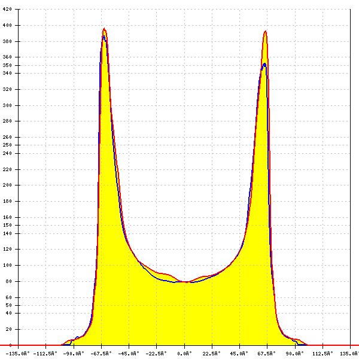359x359 pixels.
Task: Click the 120 y-axis label
Action: tap(7, 249)
